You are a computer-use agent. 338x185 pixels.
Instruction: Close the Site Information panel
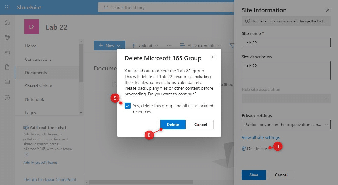point(328,10)
